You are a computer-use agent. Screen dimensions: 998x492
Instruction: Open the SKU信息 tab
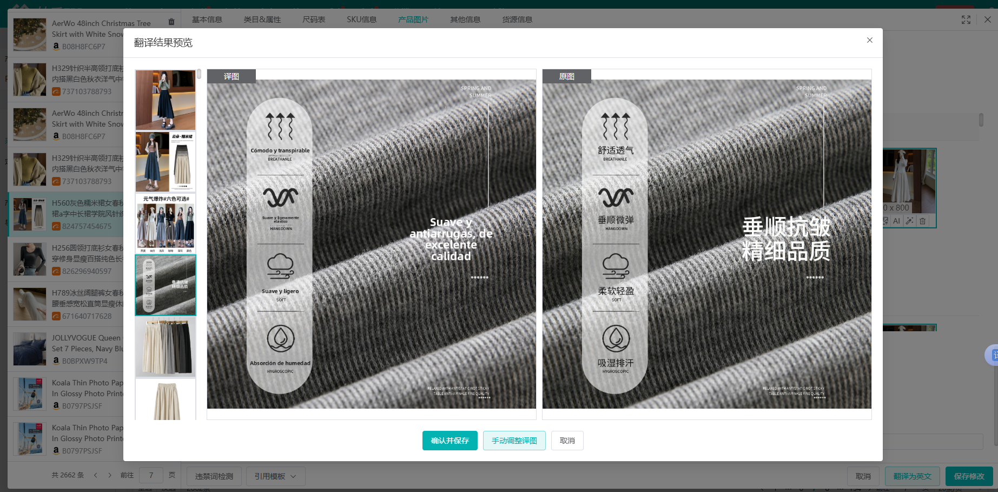361,19
